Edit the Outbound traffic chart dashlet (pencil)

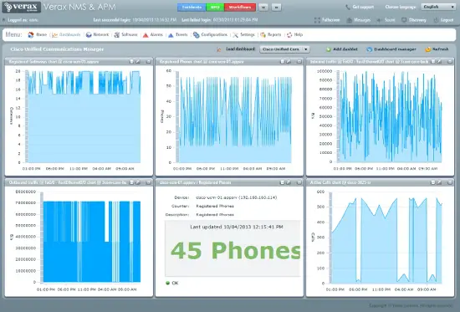tap(138, 182)
